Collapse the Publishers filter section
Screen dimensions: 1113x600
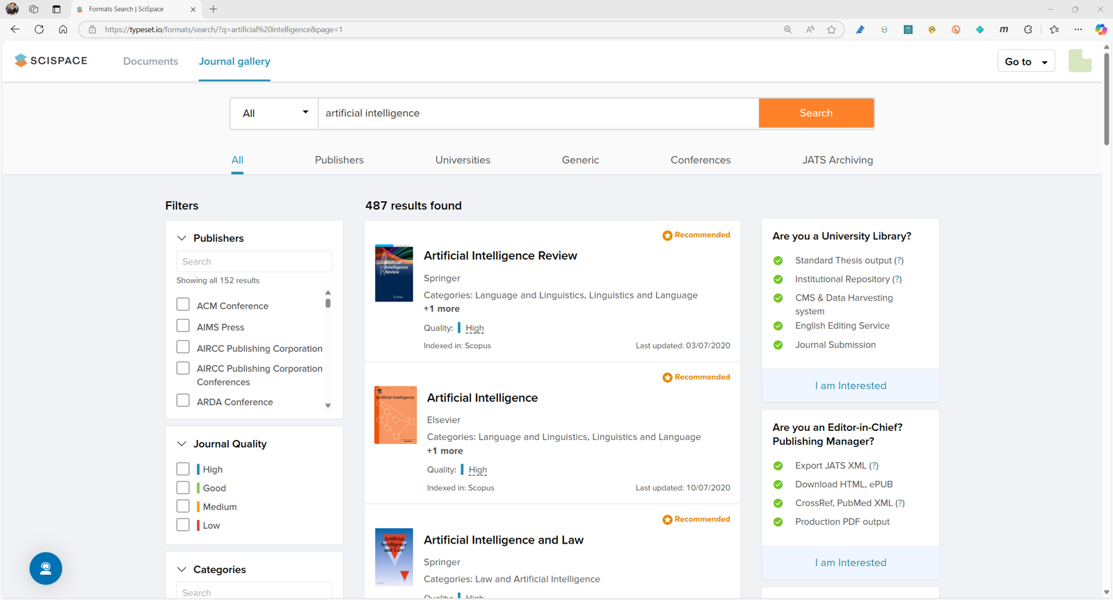tap(182, 238)
